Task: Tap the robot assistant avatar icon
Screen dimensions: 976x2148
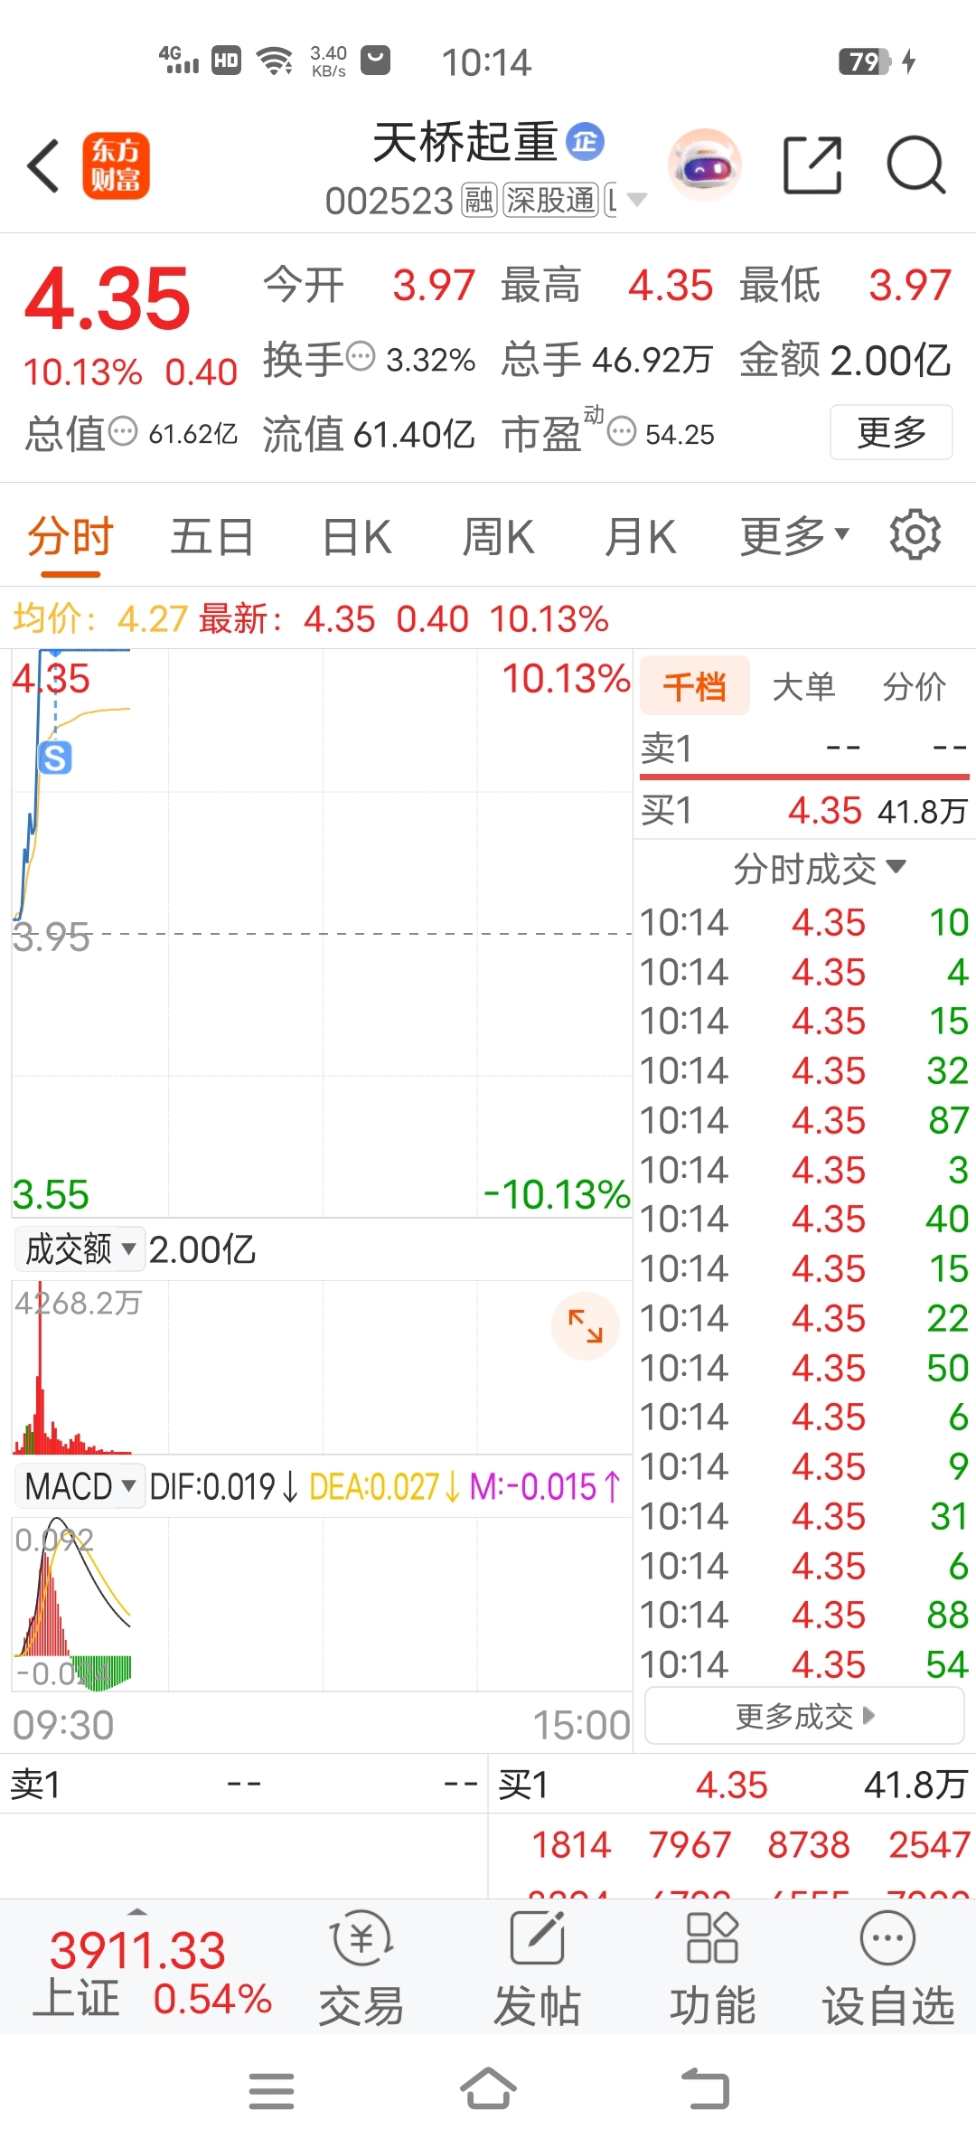Action: pos(704,165)
